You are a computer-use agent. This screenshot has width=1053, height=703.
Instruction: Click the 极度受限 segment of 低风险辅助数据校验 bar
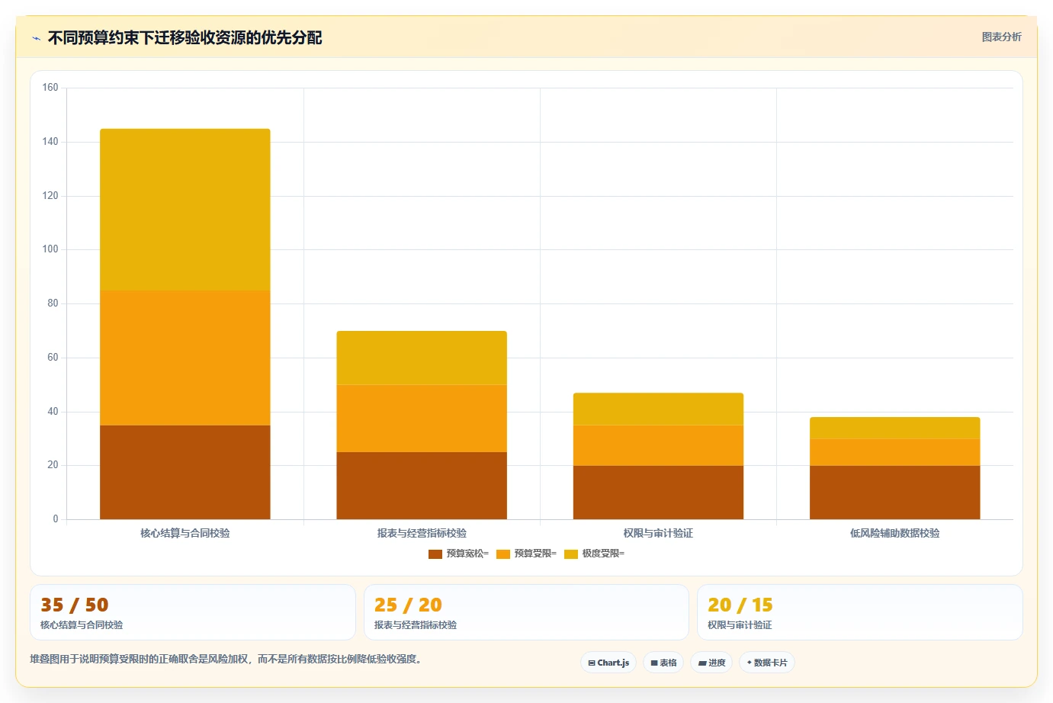[895, 428]
